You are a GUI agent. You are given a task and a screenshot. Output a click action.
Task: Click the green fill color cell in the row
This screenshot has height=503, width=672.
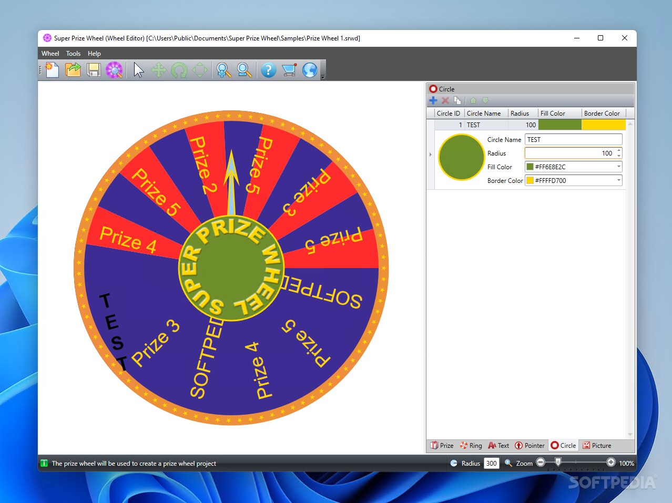point(560,125)
